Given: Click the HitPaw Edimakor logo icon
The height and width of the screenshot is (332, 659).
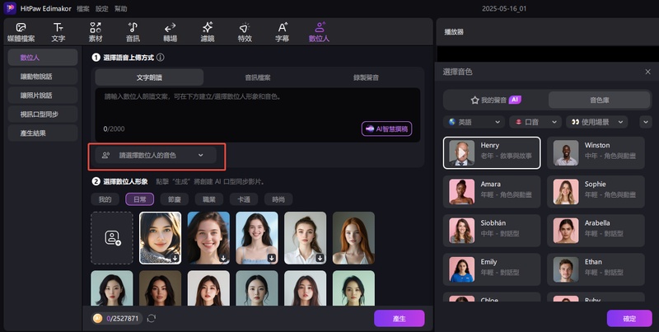Looking at the screenshot, I should [x=10, y=8].
